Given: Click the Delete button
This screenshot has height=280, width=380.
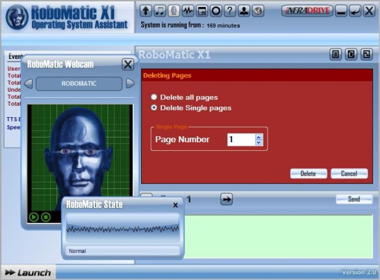Looking at the screenshot, I should tap(308, 174).
